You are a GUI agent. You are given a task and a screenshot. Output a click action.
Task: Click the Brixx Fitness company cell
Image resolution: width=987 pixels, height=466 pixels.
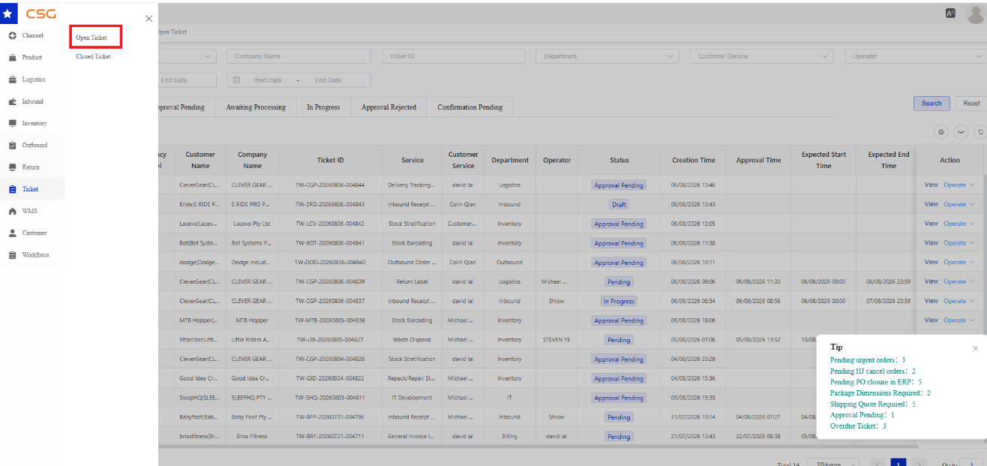[x=252, y=436]
